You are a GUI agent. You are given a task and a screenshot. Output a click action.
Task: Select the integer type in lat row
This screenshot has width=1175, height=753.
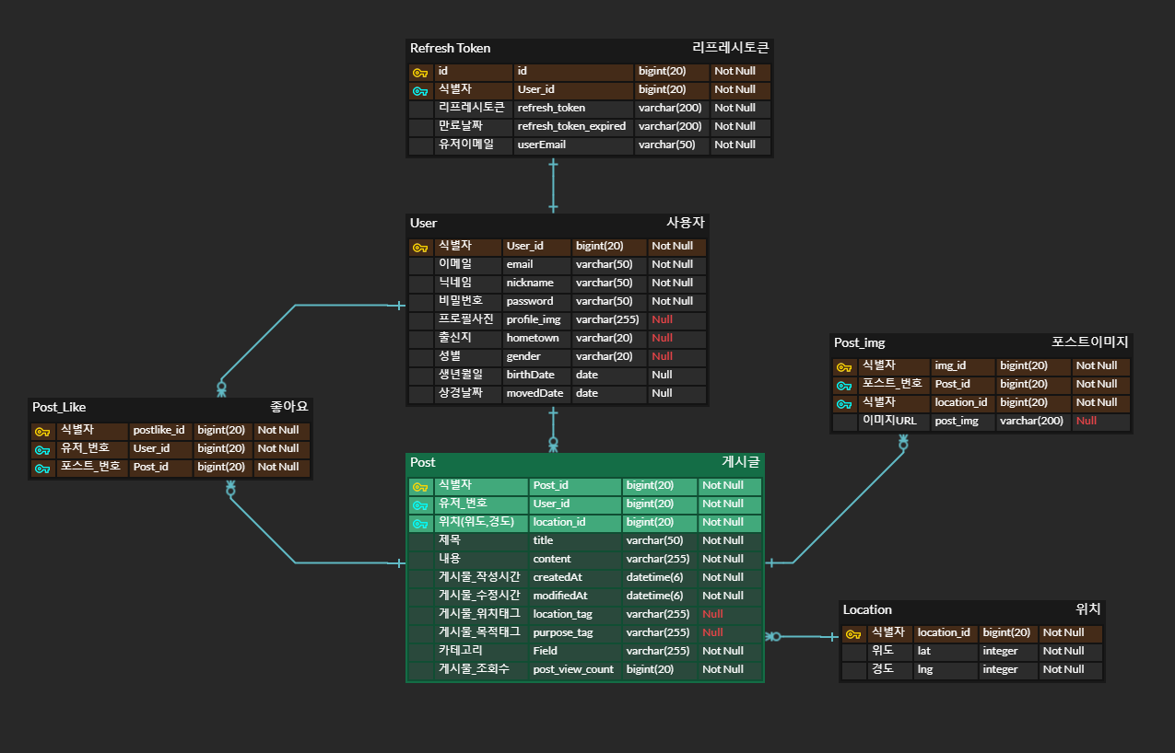click(x=1000, y=651)
